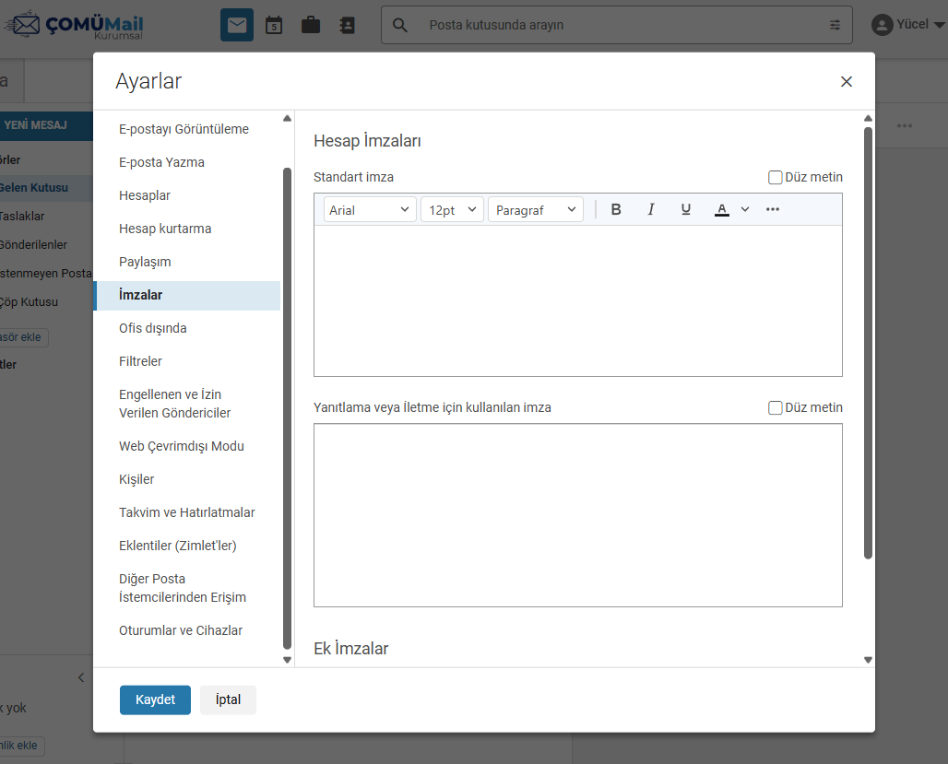Open Hesaplar settings section
The width and height of the screenshot is (948, 764).
click(145, 195)
